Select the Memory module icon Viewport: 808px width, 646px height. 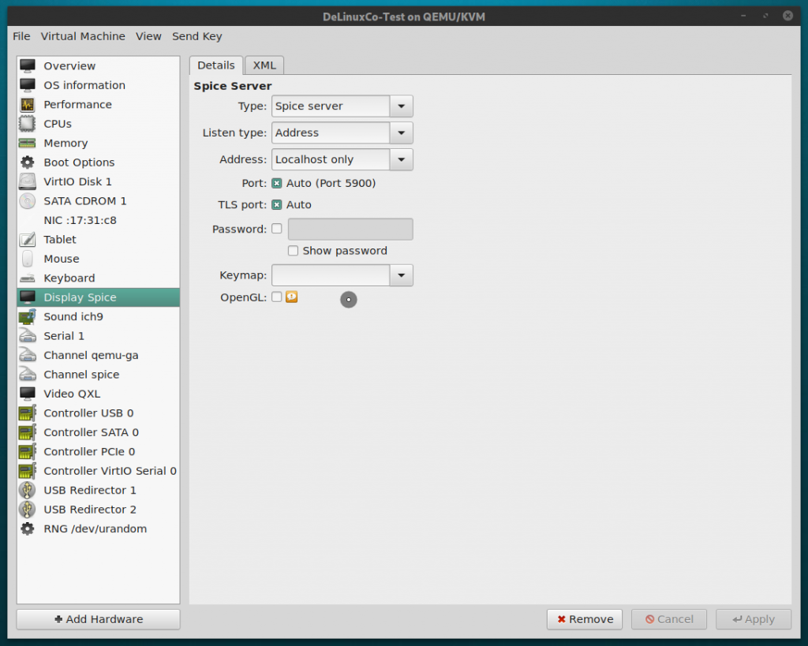point(29,143)
